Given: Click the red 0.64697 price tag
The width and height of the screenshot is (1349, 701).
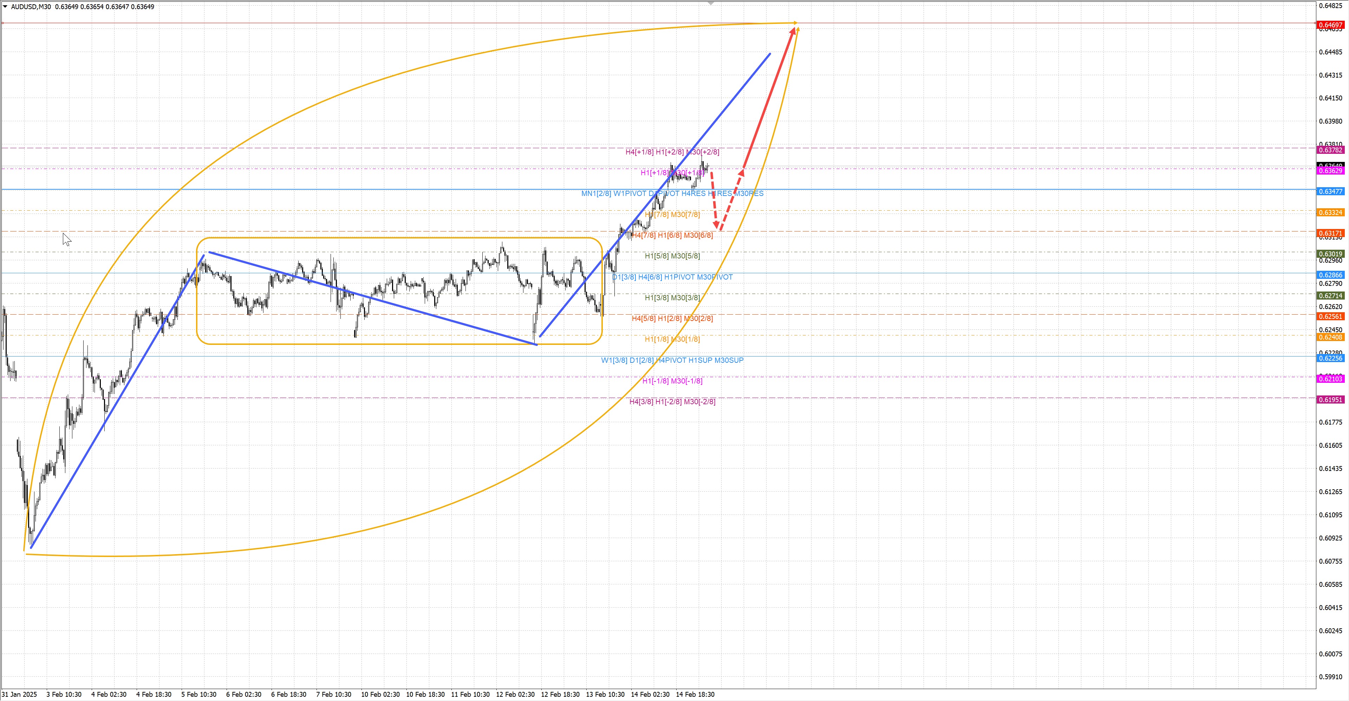Looking at the screenshot, I should click(x=1330, y=25).
